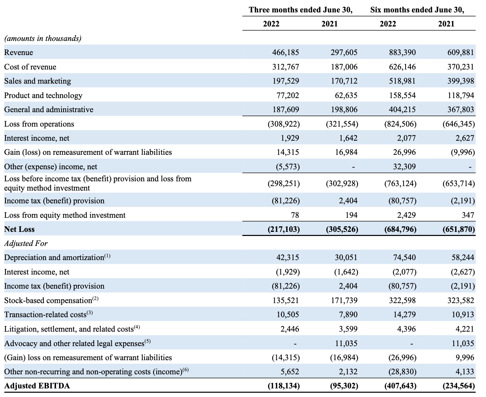Select cost of revenue value 626,146

402,67
